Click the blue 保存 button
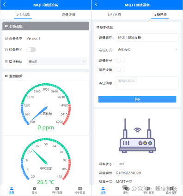The image size is (183, 196). tap(137, 99)
